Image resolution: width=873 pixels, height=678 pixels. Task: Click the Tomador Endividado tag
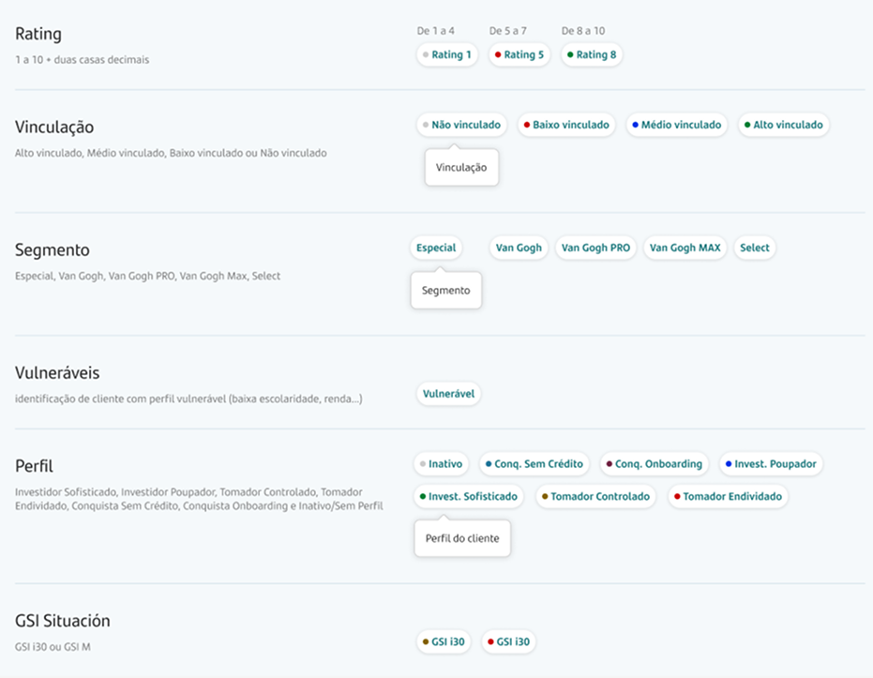click(x=729, y=496)
